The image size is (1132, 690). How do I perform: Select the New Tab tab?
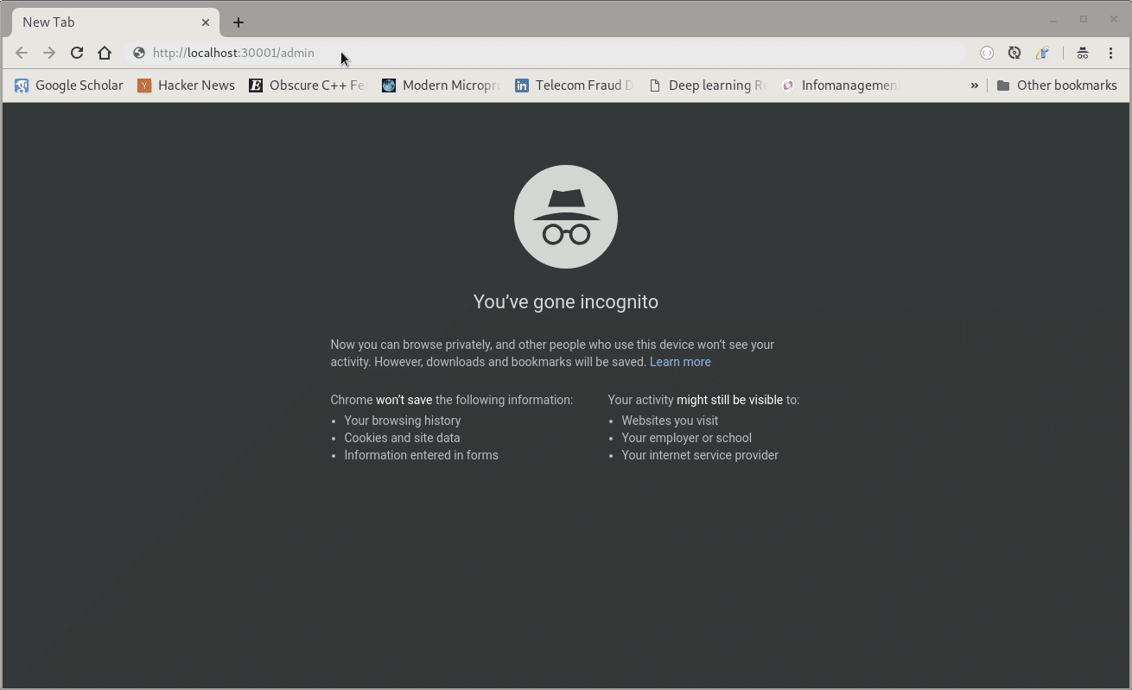[104, 22]
